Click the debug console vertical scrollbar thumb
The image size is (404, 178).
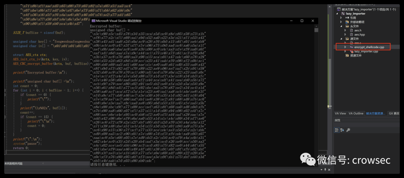316,30
